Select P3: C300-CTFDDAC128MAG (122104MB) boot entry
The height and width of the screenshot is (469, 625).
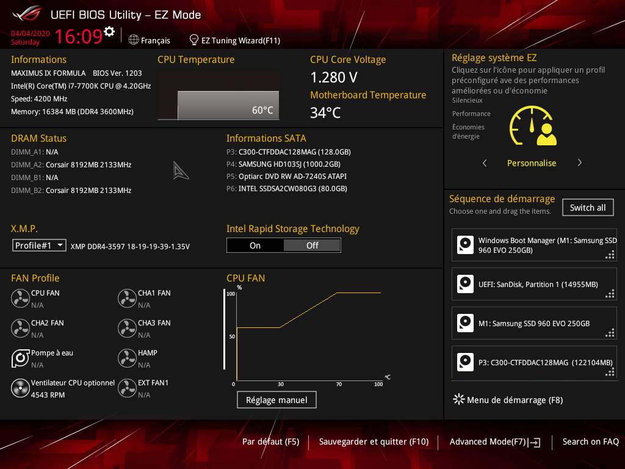(x=534, y=362)
